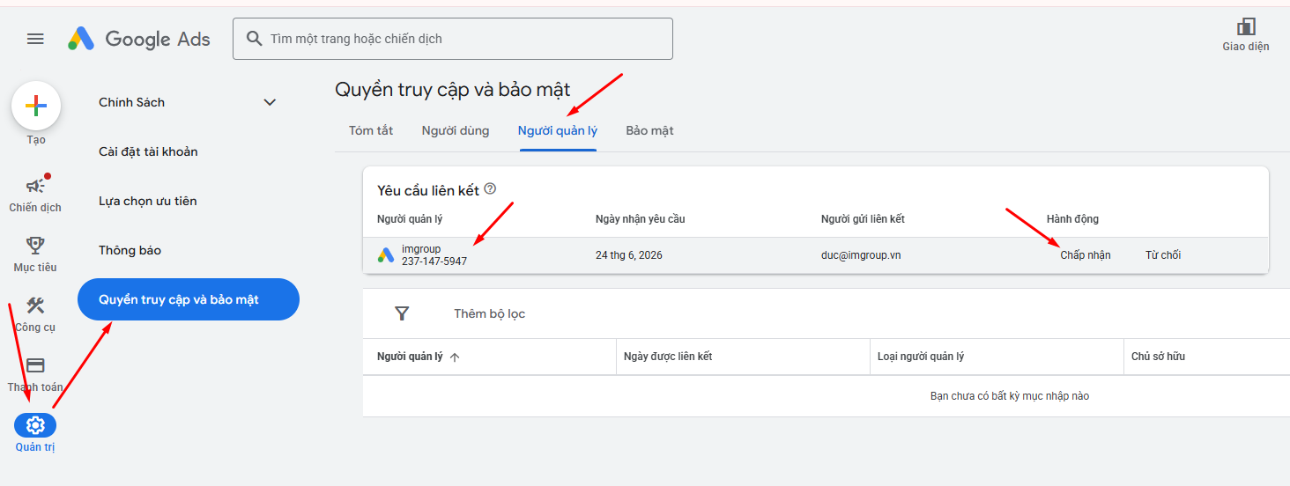Reject link request with Từ chối
Image resolution: width=1290 pixels, height=486 pixels.
1163,255
